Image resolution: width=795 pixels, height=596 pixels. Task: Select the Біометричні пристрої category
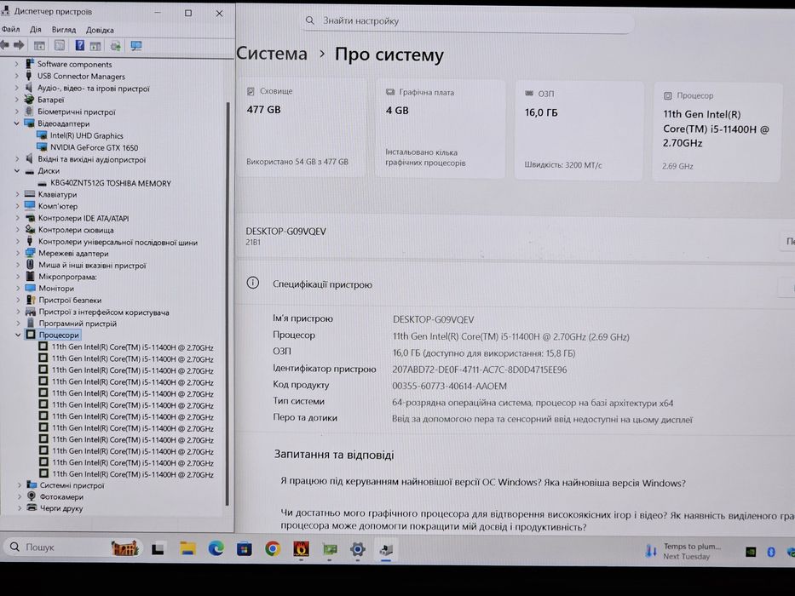(x=76, y=112)
